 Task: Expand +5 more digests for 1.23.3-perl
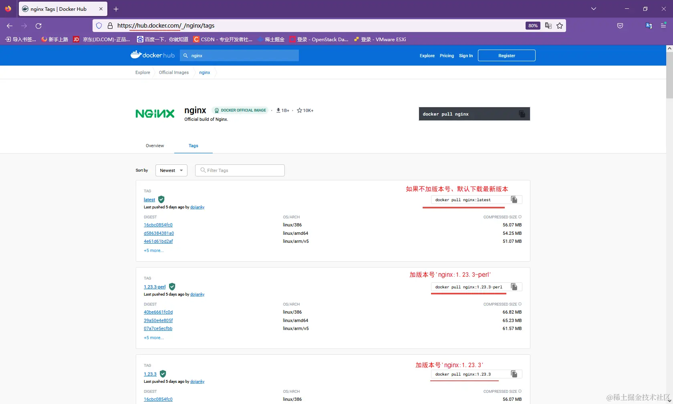(154, 338)
